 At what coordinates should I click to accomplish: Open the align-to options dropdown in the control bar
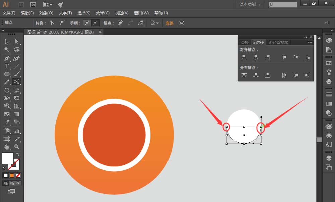[x=155, y=23]
